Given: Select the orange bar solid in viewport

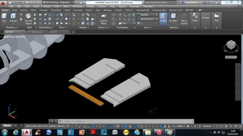Looking at the screenshot, I should click(x=86, y=96).
